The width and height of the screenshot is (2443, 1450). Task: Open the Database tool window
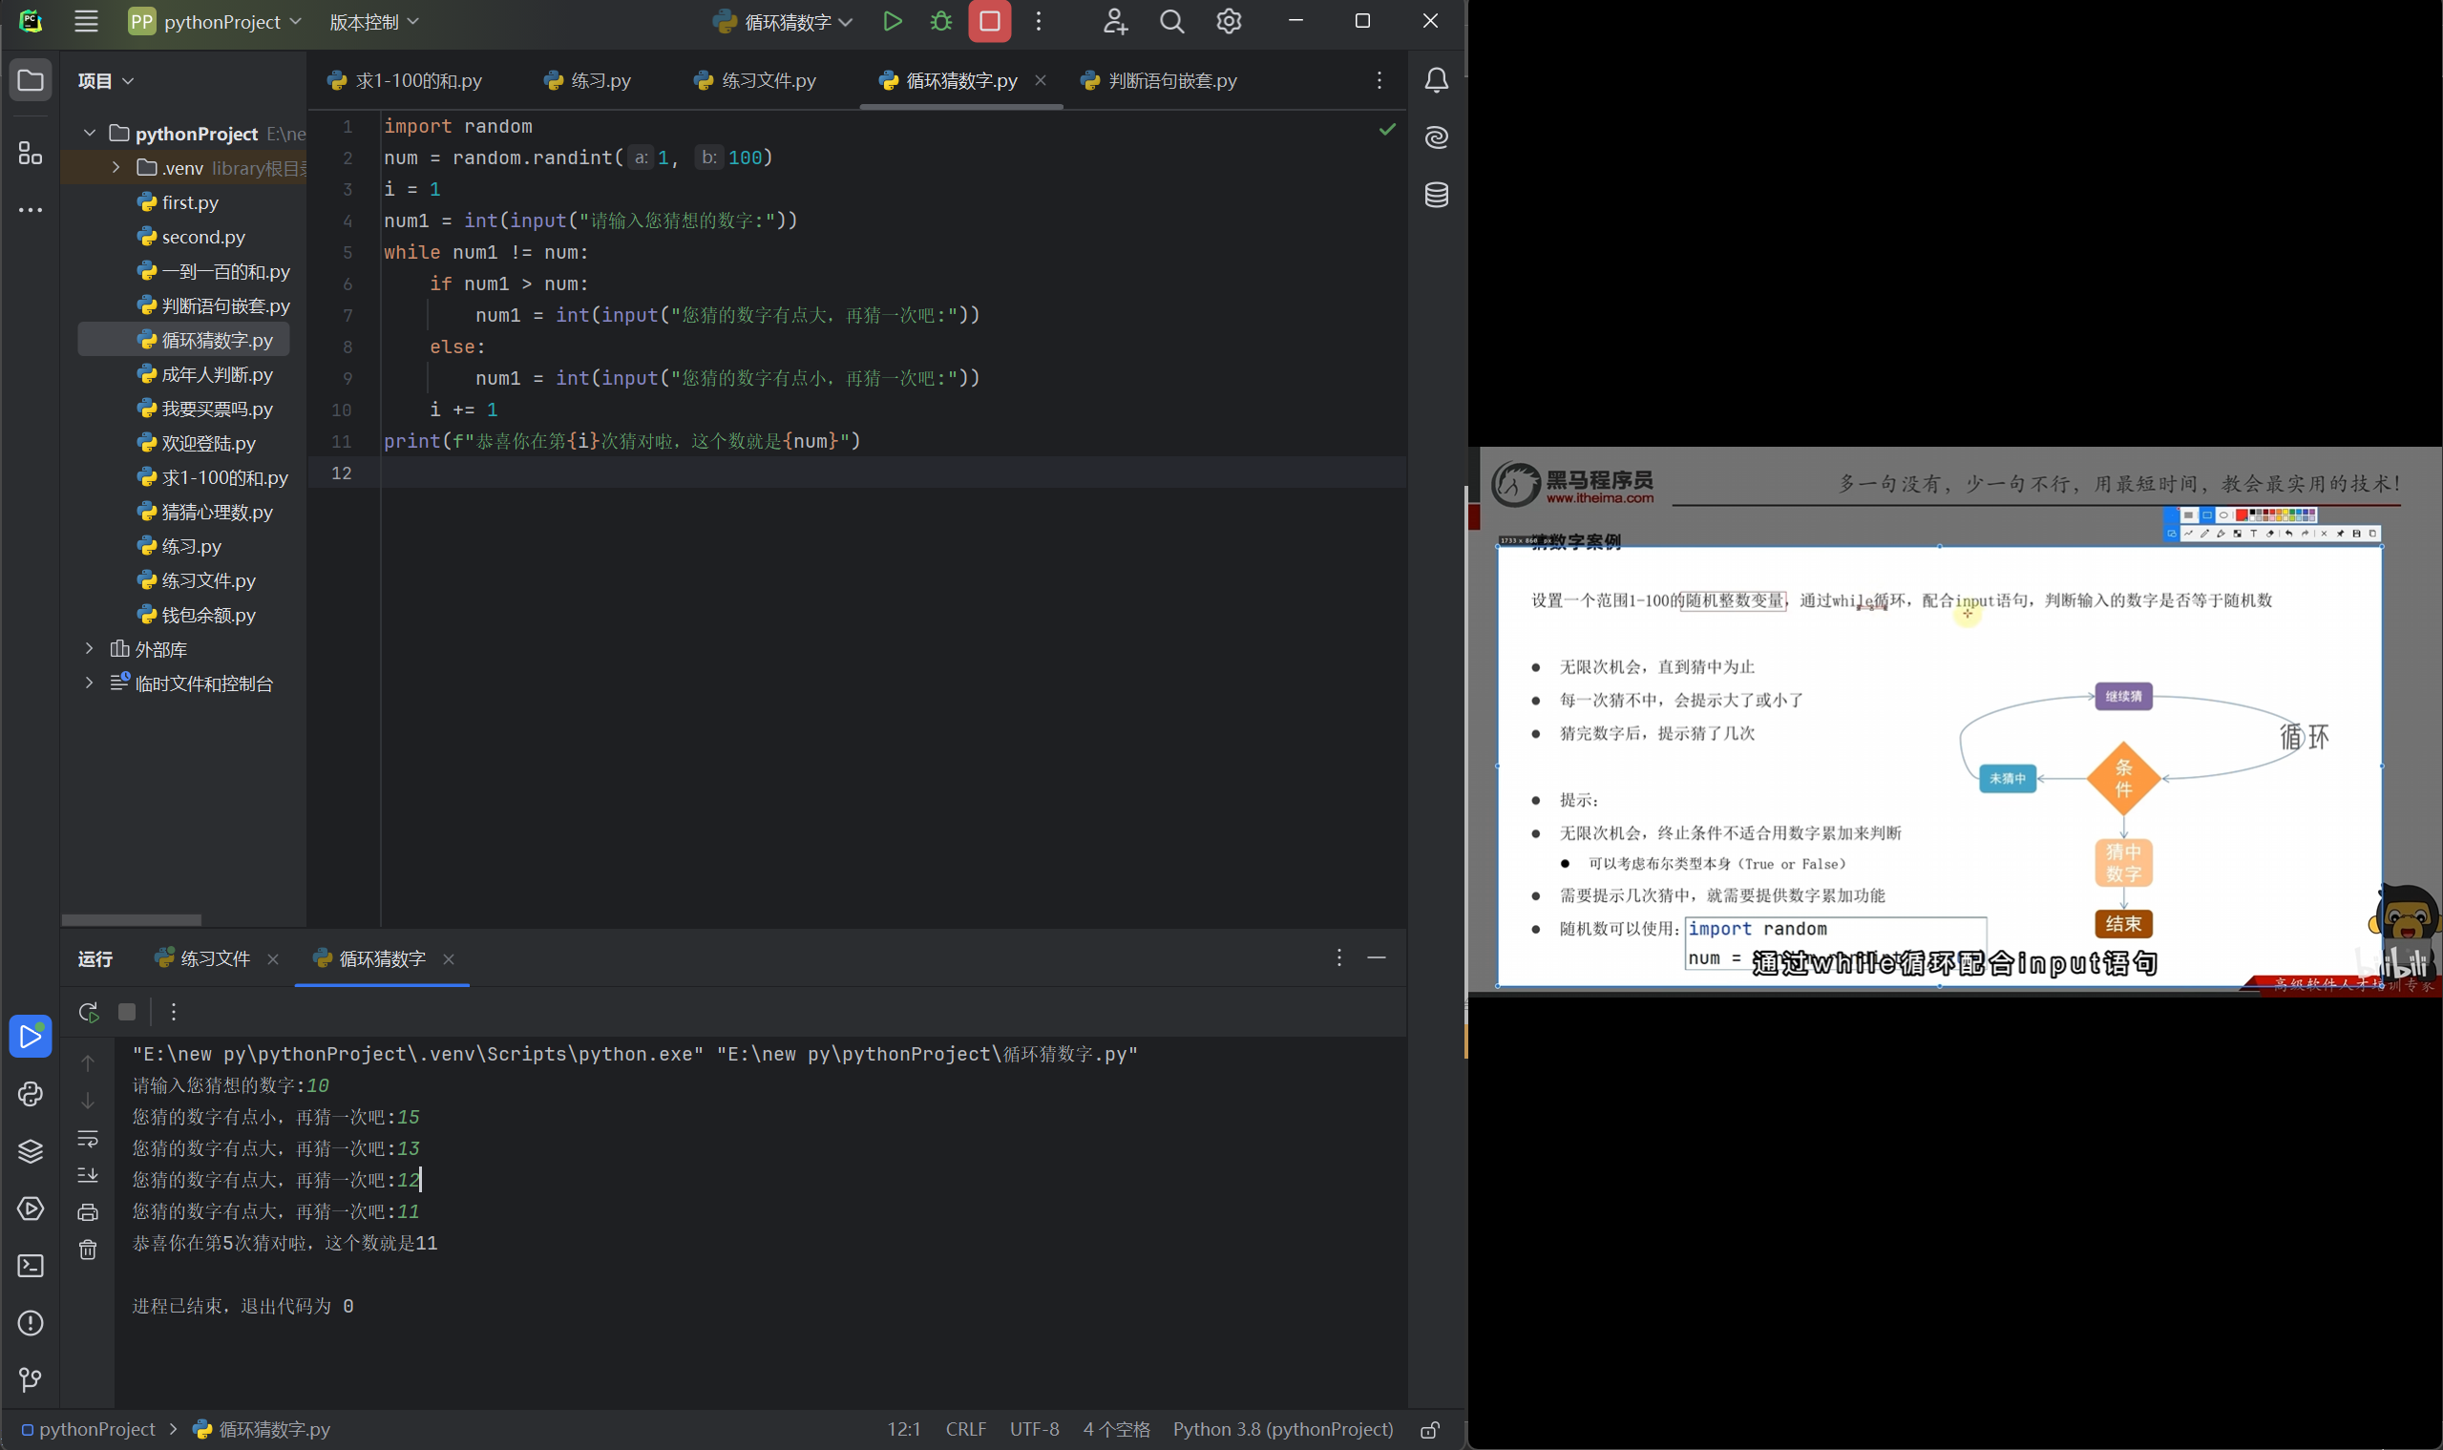1436,195
